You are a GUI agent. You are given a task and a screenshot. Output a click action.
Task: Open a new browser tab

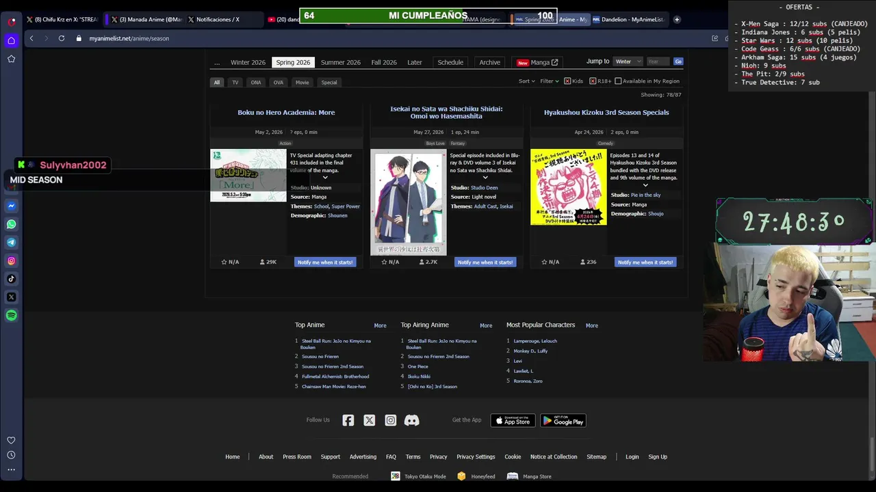pos(677,19)
